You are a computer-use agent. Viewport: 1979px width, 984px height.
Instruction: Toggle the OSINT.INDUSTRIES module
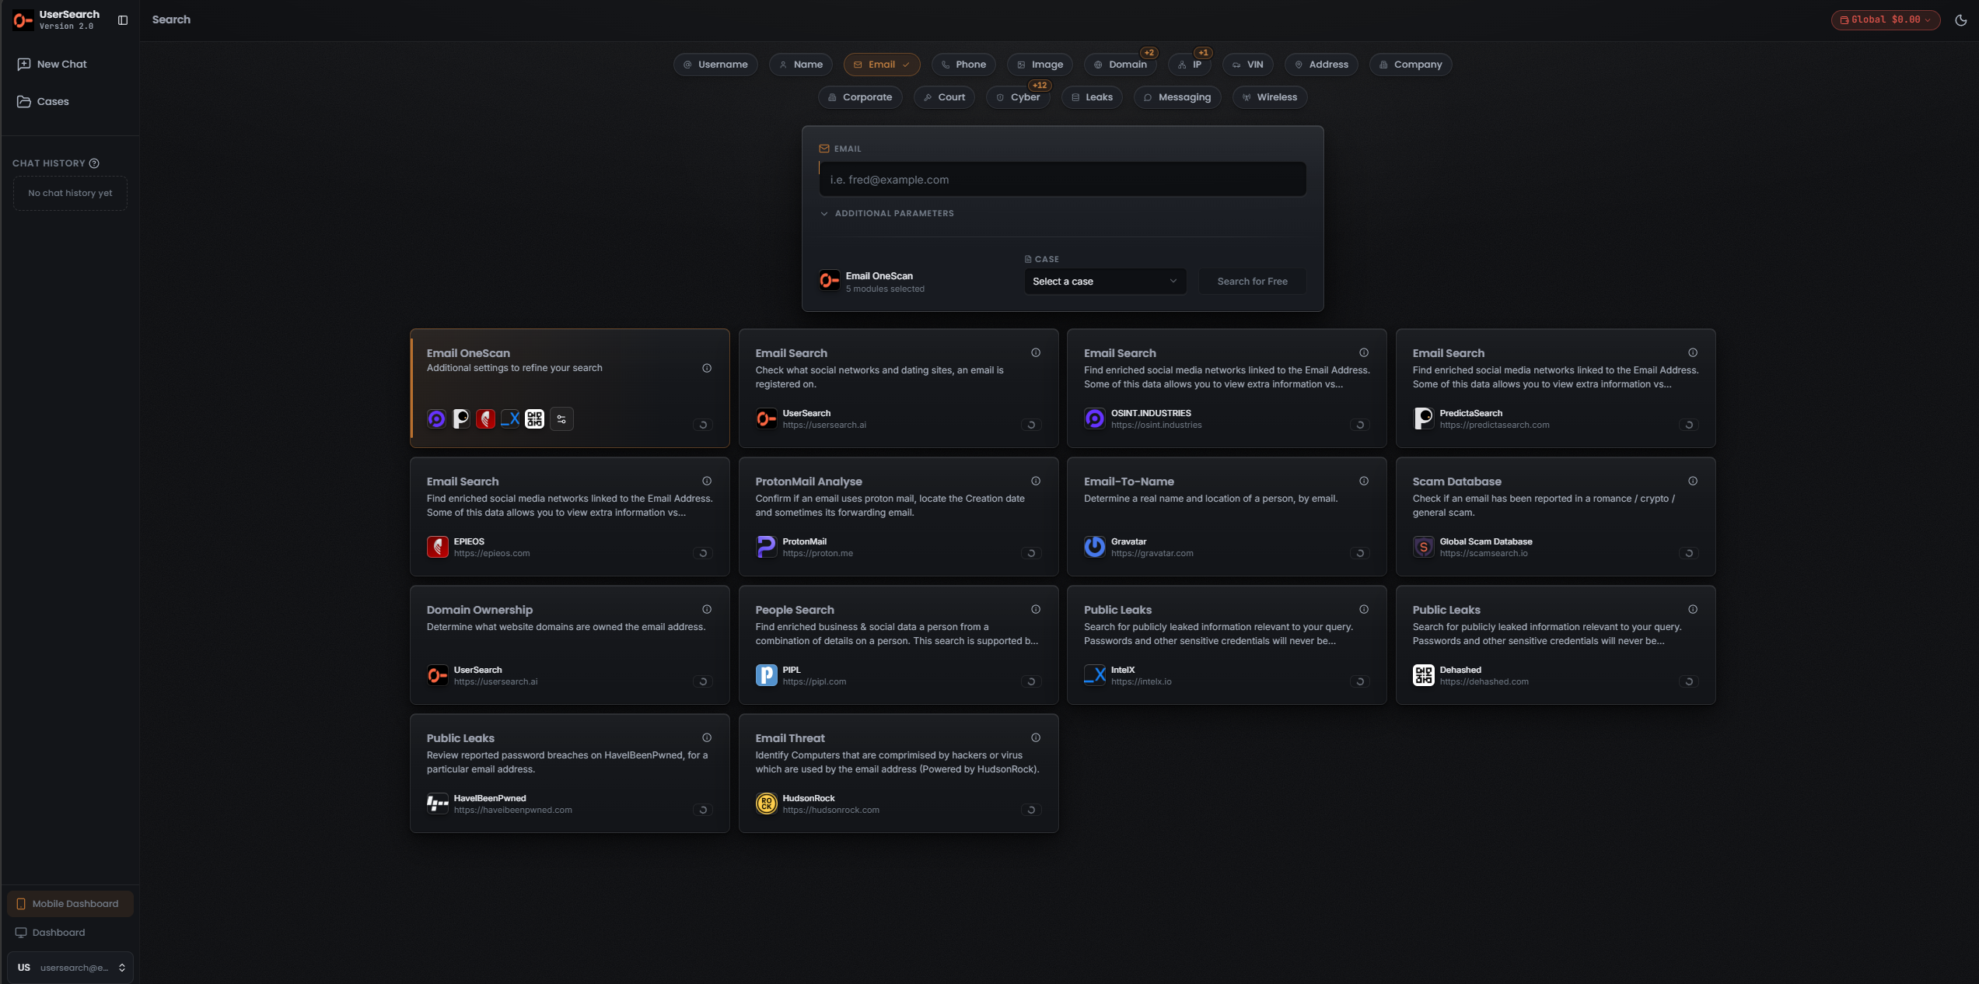(1359, 425)
